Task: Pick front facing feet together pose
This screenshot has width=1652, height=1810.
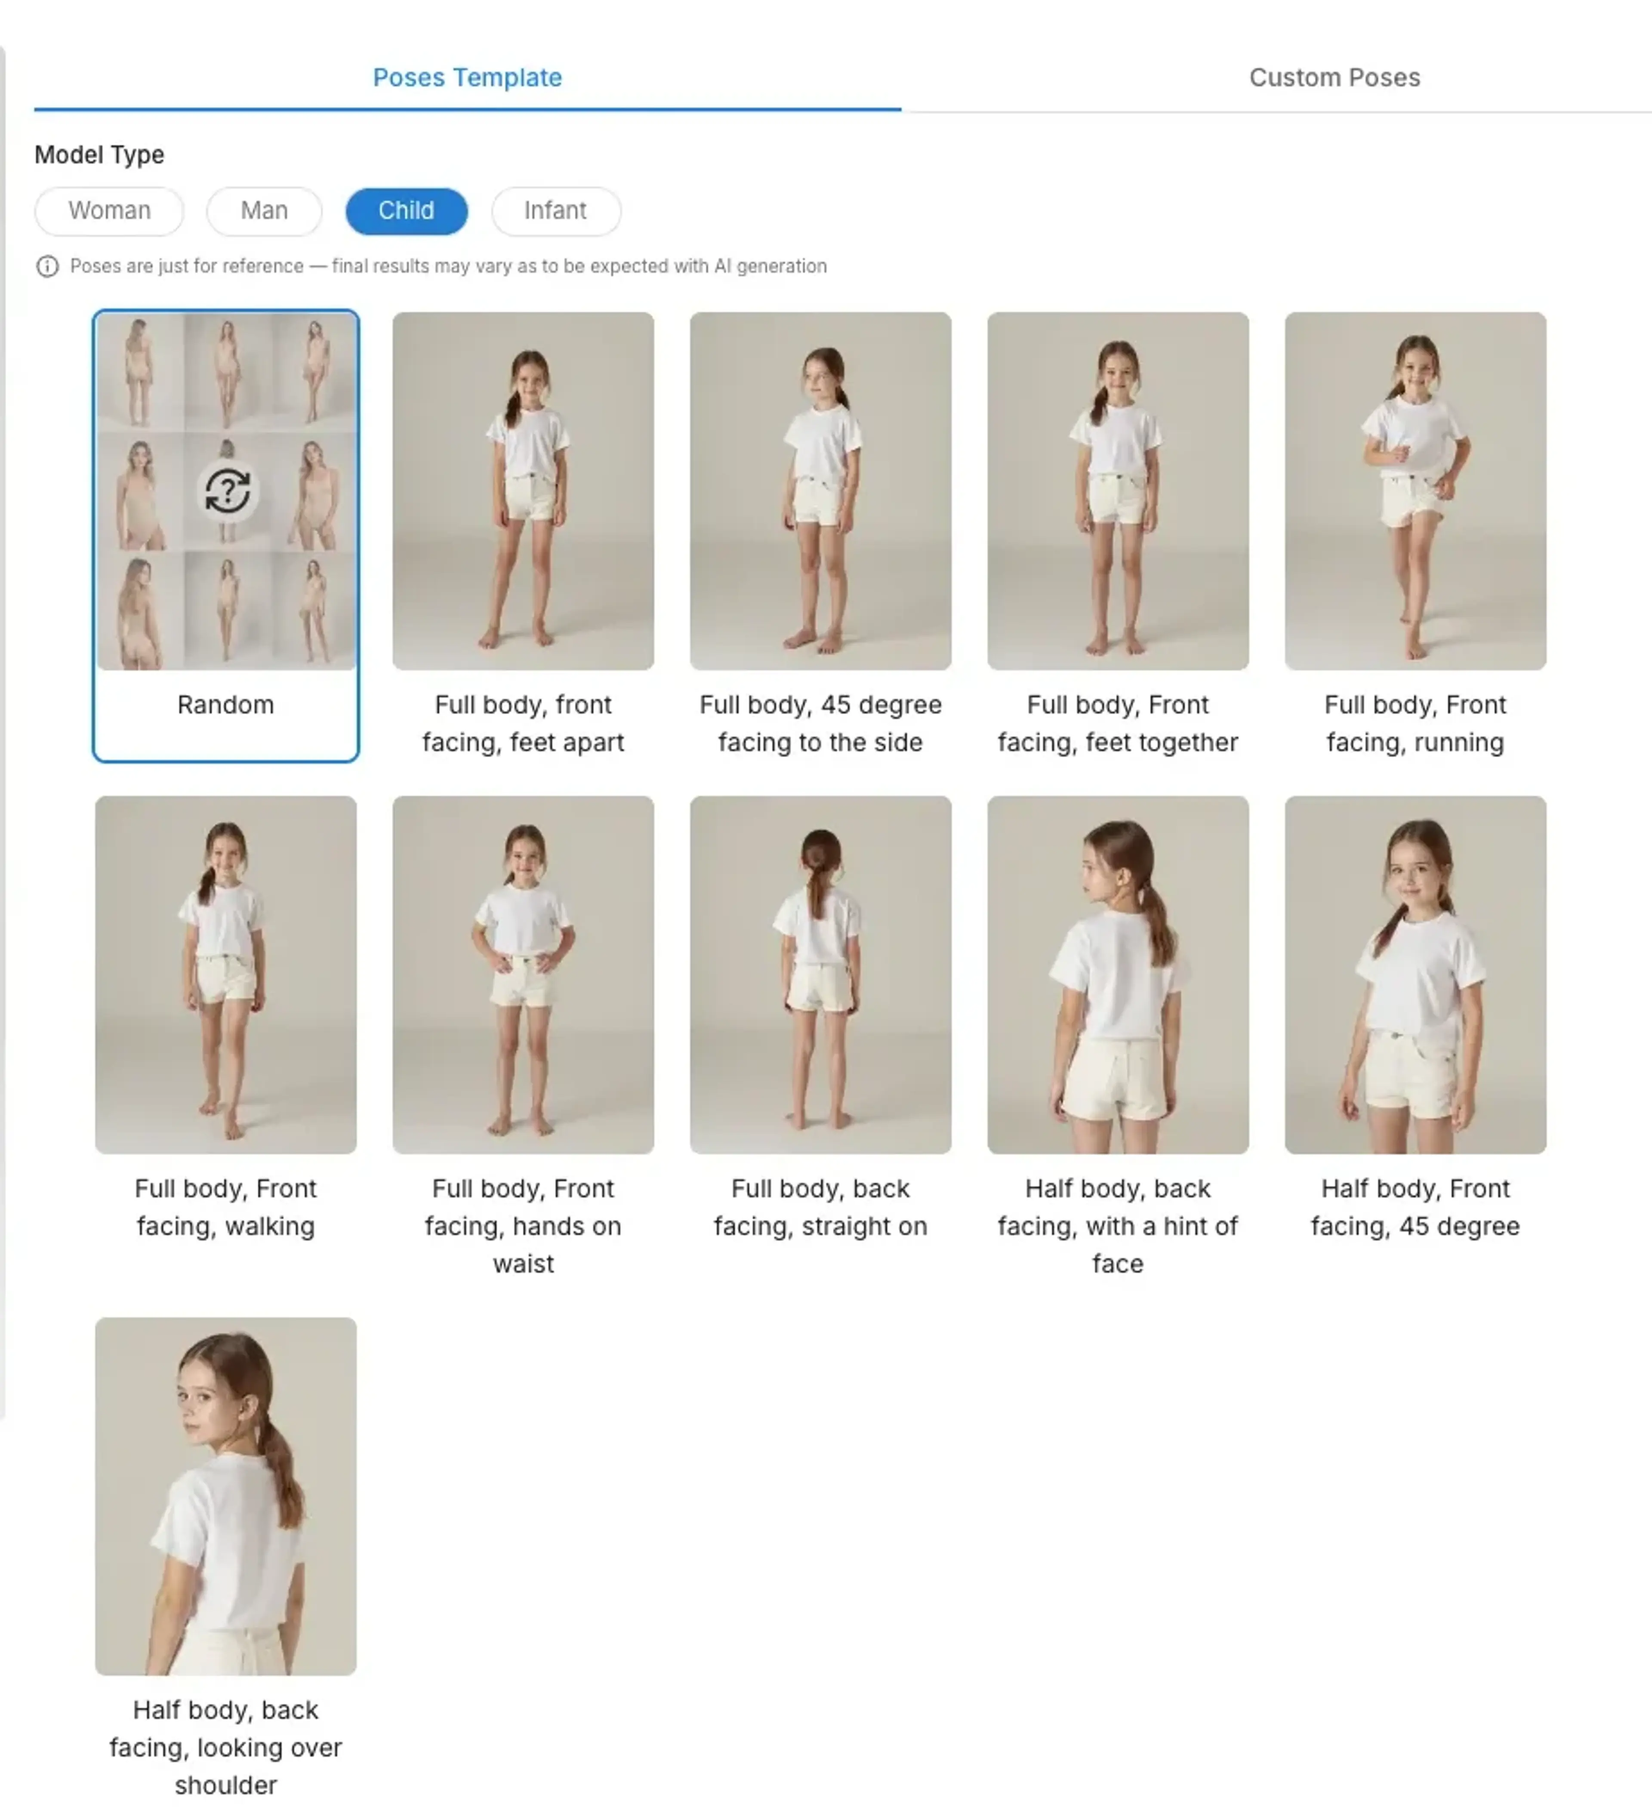Action: (x=1117, y=491)
